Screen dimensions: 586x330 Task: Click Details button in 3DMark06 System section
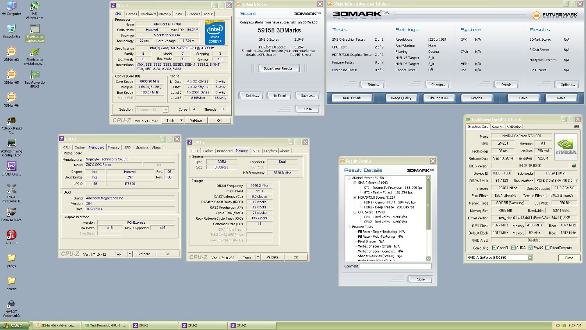(x=507, y=85)
